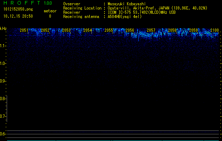Click the kHz axis unit label
This screenshot has height=141, width=222.
[3, 29]
